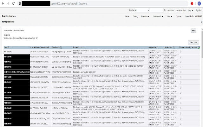Click the total number of sessions text
Screen dimensions: 203x127
coord(21,38)
